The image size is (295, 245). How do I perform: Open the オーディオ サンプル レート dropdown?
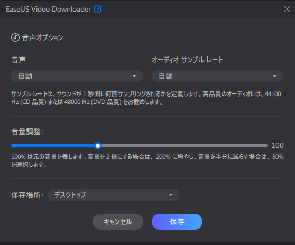218,76
